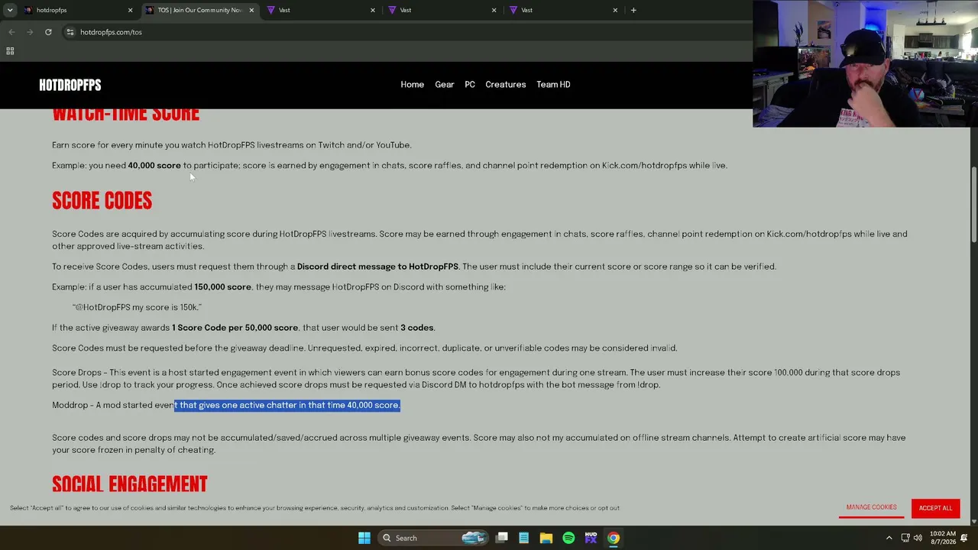Open the Team HD nav link
The image size is (978, 550).
tap(553, 85)
